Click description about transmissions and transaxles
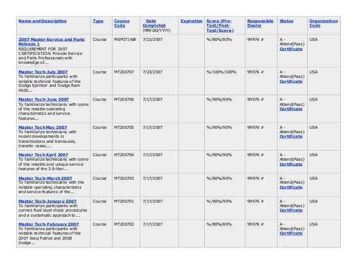The height and width of the screenshot is (276, 357). coord(47,139)
